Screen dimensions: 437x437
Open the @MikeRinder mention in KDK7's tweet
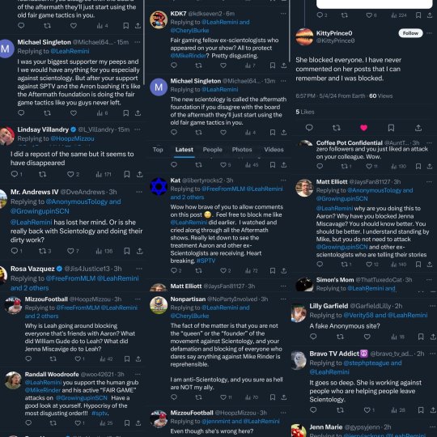188,56
